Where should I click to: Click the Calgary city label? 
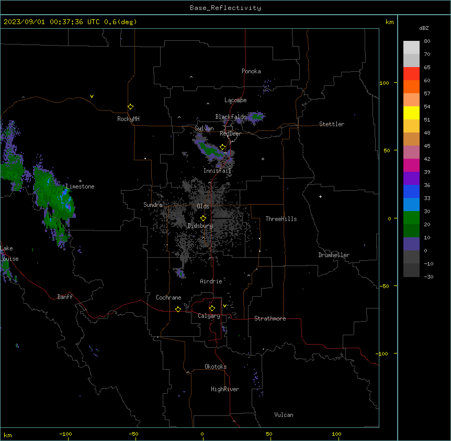[209, 316]
